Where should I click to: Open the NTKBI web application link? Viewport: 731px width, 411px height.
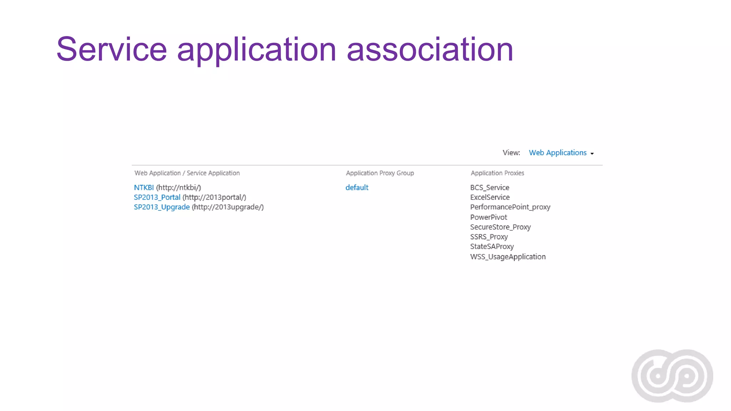coord(144,187)
